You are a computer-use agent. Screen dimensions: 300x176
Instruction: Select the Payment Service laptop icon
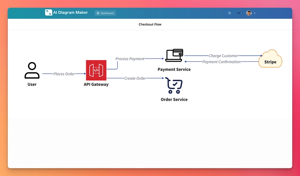[174, 56]
